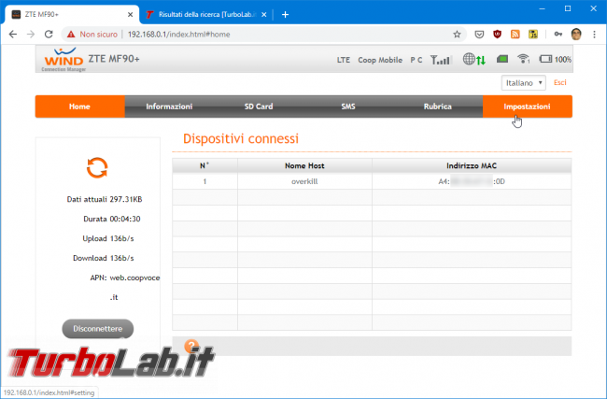Viewport: 607px width, 399px height.
Task: Open the Rubrica menu tab
Action: (437, 107)
